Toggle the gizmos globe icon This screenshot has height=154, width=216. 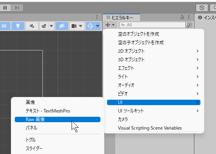pyautogui.click(x=90, y=26)
